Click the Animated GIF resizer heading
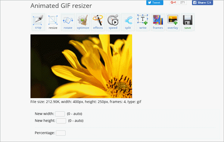This screenshot has width=224, height=142. [61, 6]
